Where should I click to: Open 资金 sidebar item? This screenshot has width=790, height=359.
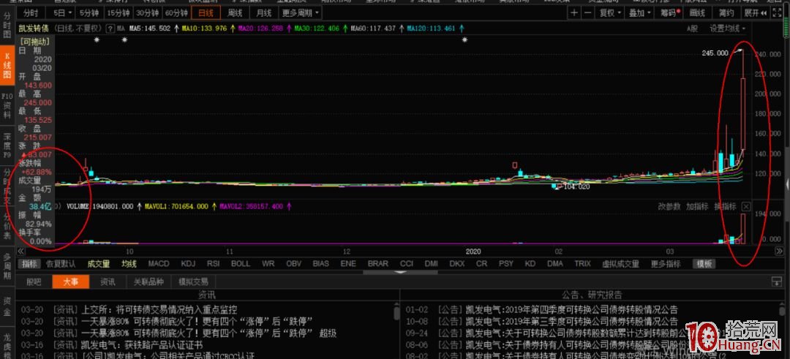(x=7, y=305)
